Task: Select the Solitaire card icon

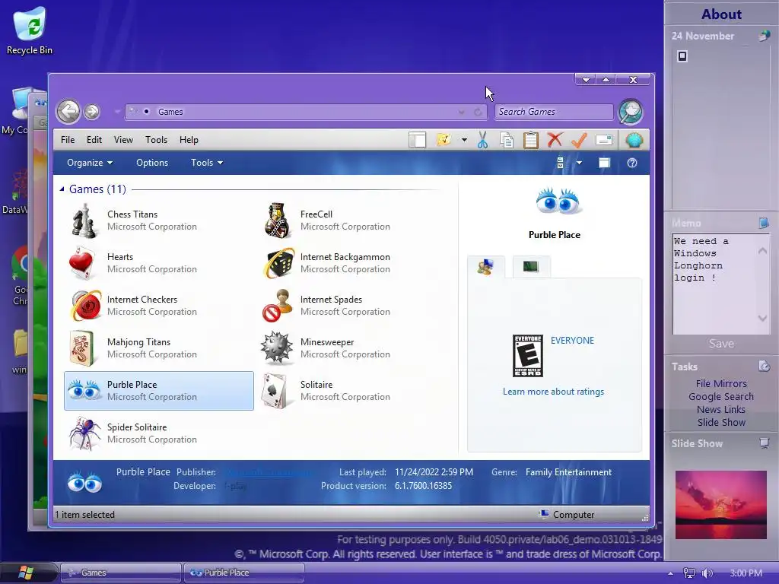Action: coord(275,391)
